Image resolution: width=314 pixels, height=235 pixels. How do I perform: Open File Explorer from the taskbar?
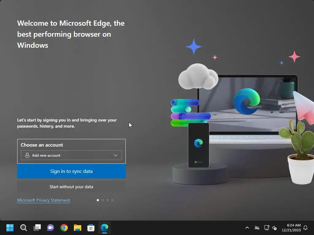click(78, 228)
